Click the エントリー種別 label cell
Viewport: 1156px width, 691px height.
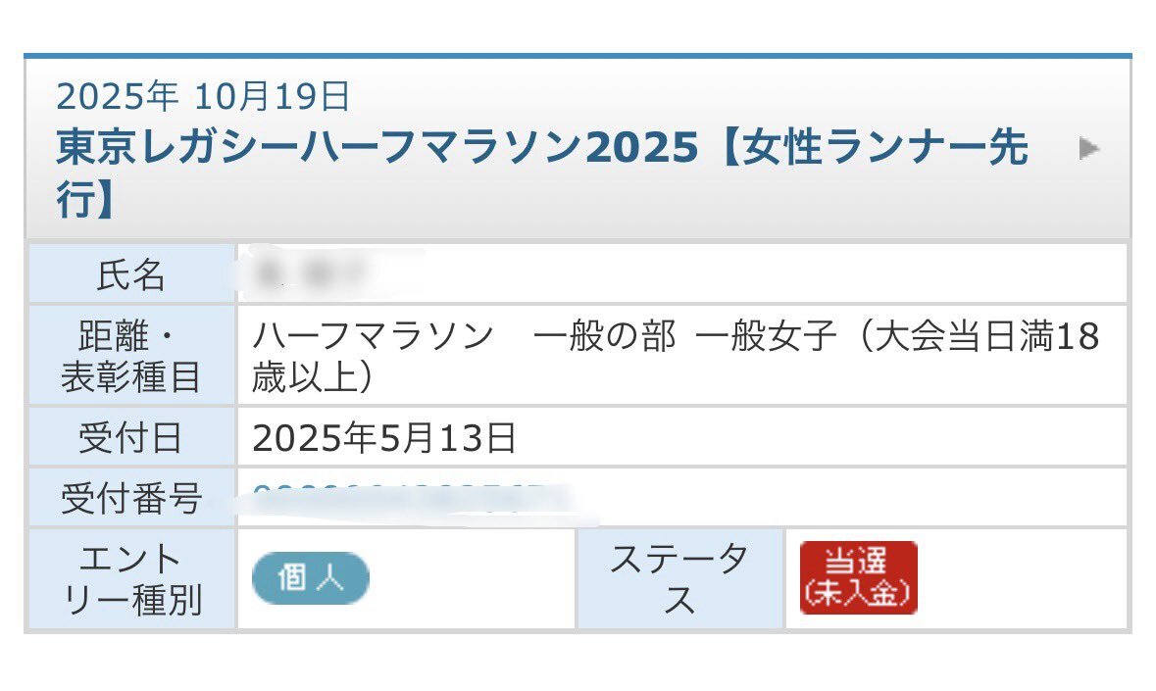131,579
